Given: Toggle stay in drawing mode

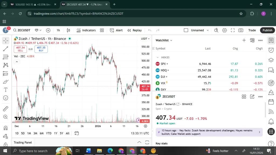Looking at the screenshot, I should pyautogui.click(x=6, y=136).
